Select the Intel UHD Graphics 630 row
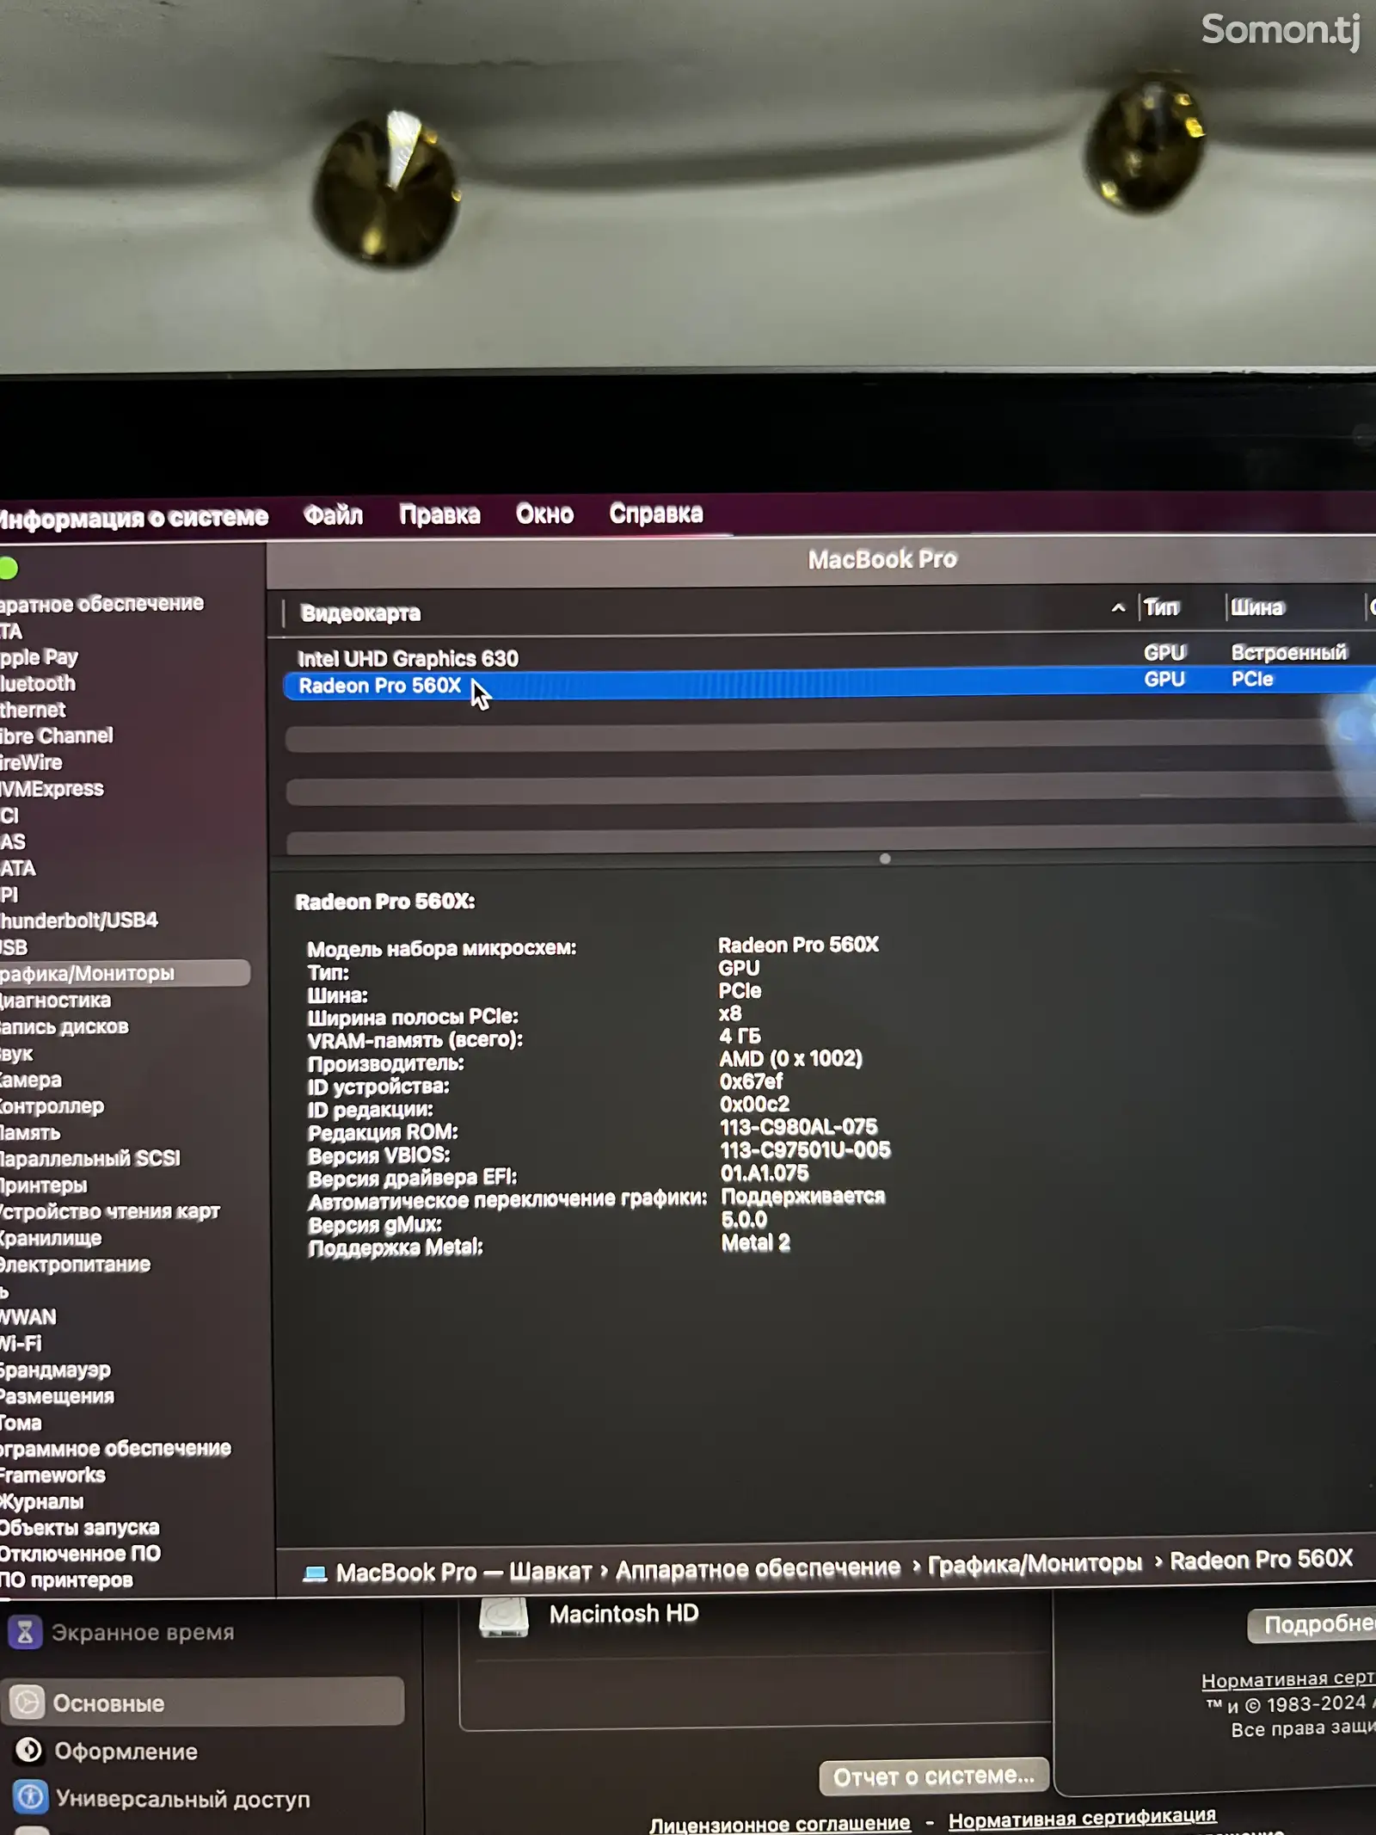This screenshot has width=1376, height=1835. click(x=830, y=657)
